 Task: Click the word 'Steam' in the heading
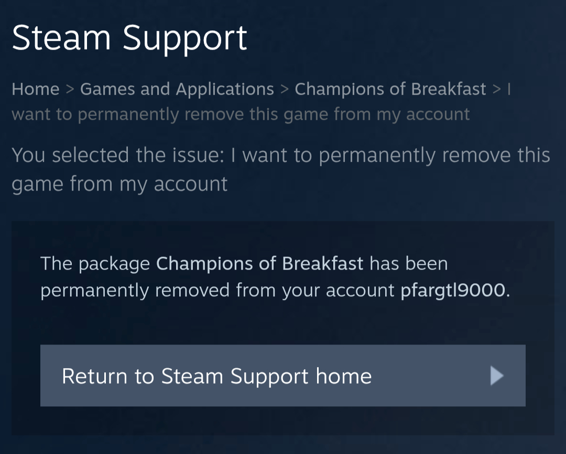coord(61,38)
